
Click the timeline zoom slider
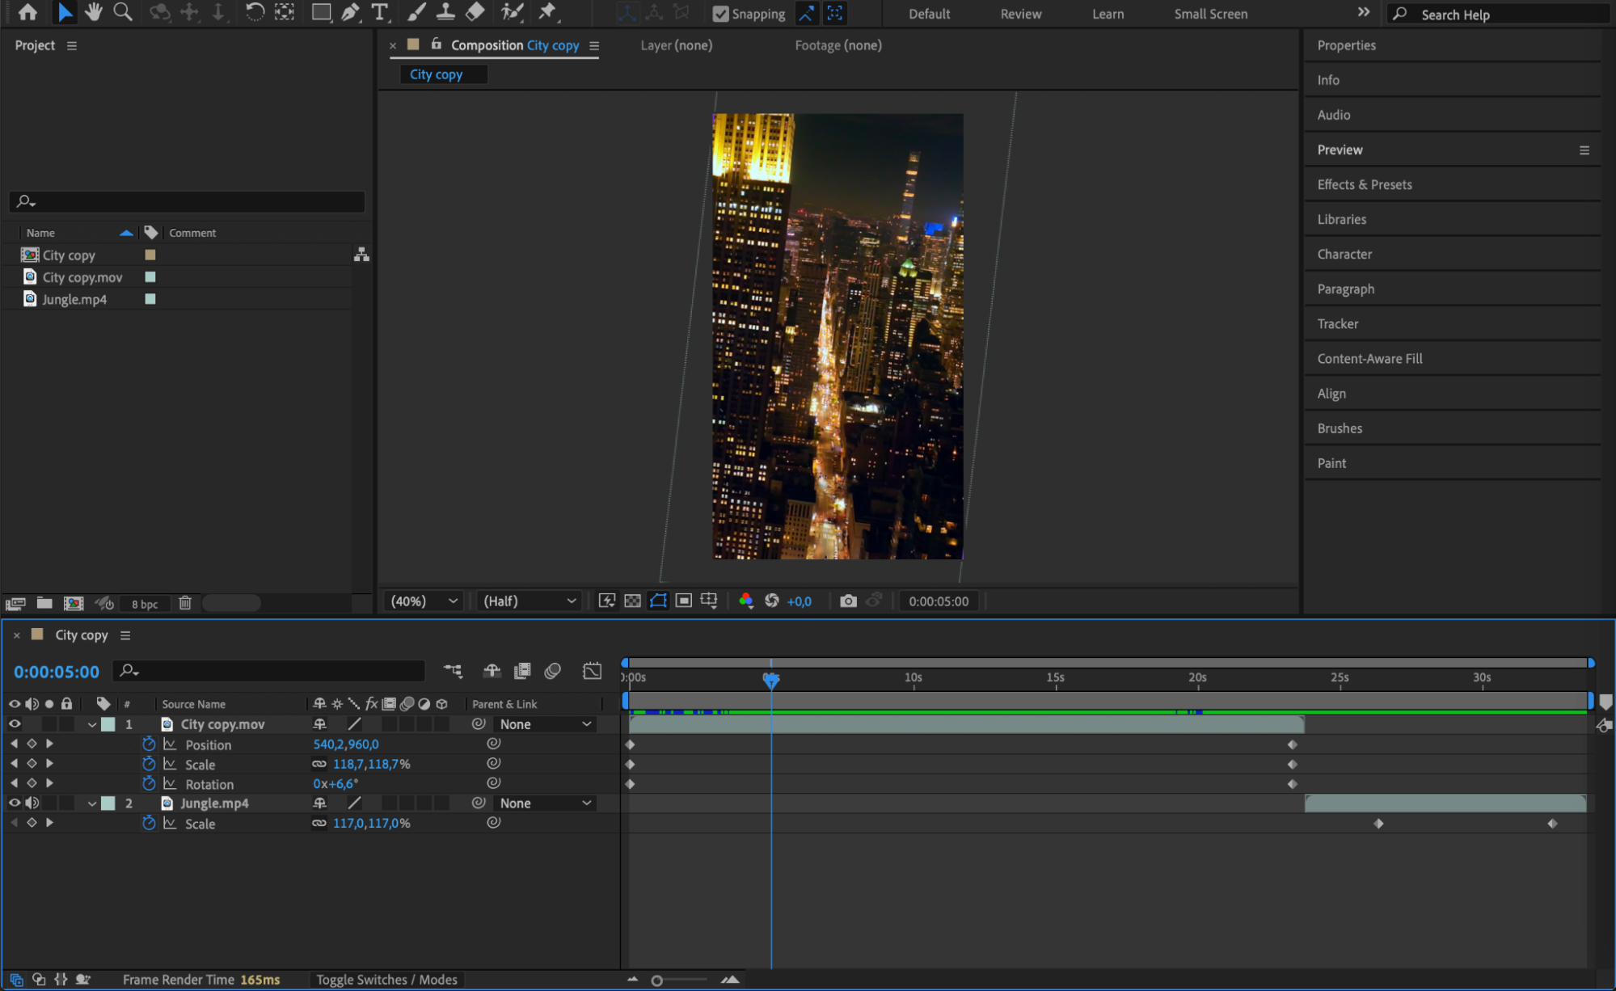click(658, 980)
